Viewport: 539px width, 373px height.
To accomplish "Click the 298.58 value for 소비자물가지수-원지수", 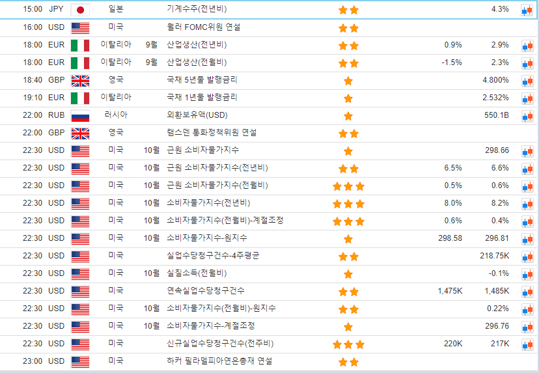I will click(450, 238).
